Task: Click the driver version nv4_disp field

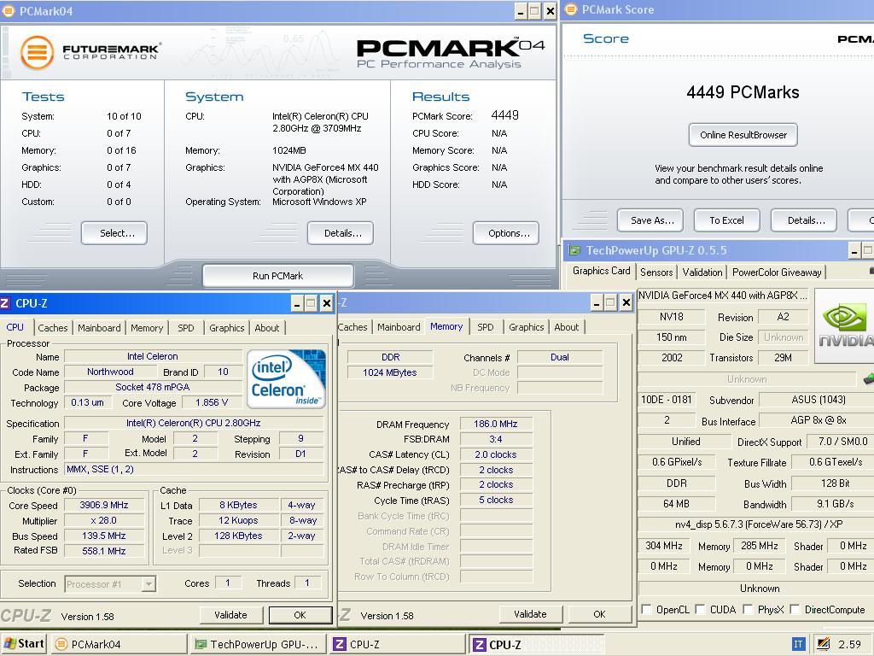Action: (758, 524)
